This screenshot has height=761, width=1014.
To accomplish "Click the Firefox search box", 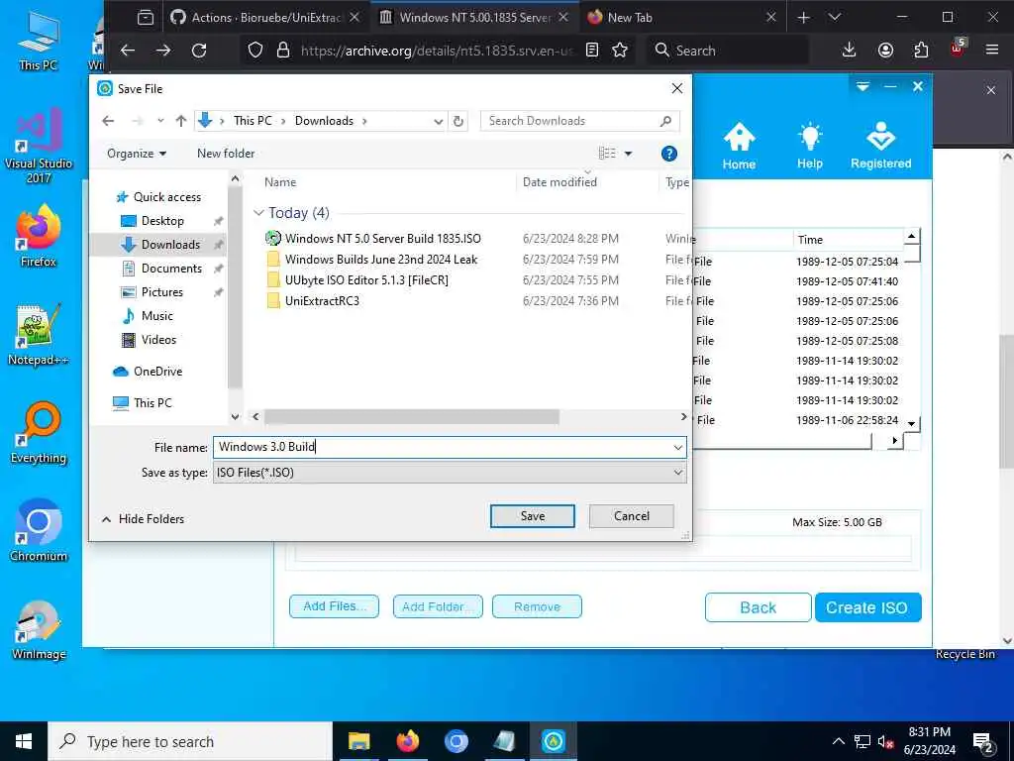I will [727, 51].
